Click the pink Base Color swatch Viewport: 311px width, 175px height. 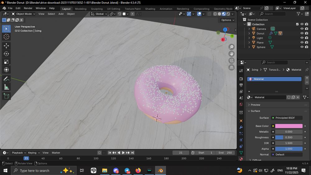pos(289,126)
